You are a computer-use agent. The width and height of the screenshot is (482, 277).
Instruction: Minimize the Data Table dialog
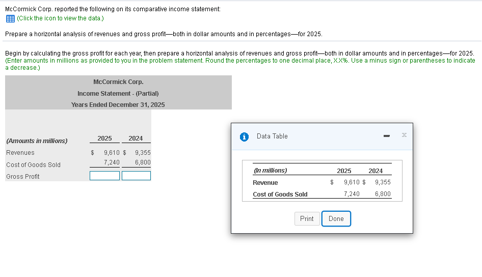pos(387,135)
